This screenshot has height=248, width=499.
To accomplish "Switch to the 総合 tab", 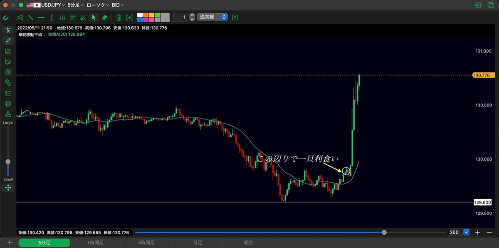I will click(249, 243).
